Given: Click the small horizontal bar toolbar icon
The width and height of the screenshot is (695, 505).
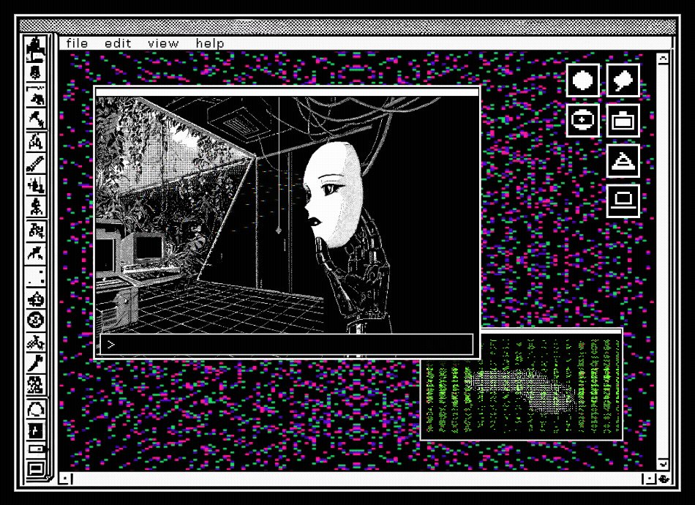Looking at the screenshot, I should (37, 449).
